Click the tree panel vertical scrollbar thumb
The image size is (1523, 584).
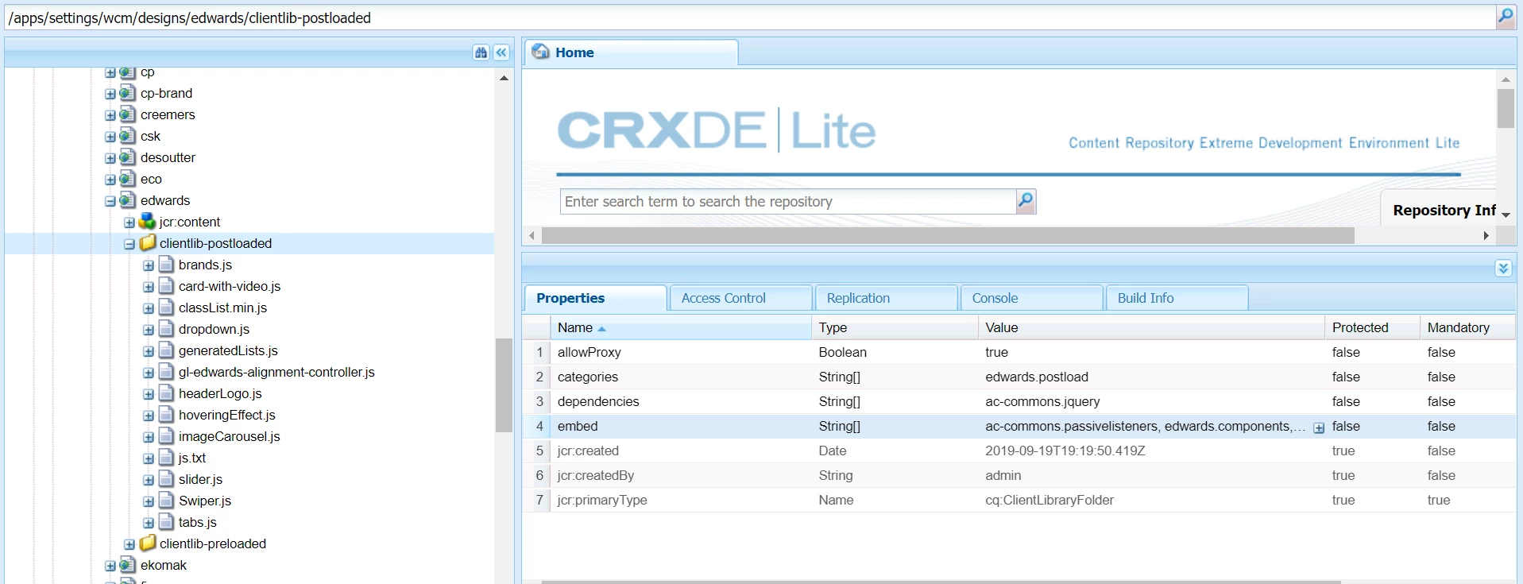pos(504,385)
